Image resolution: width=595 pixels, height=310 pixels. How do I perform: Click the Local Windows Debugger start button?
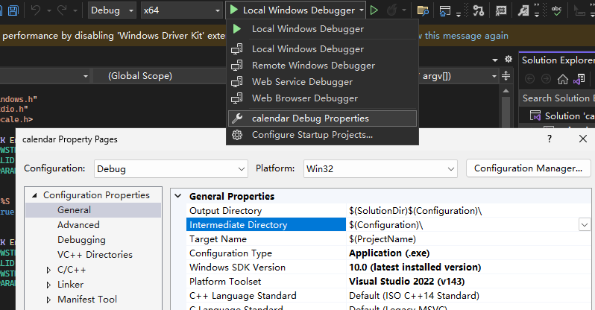pos(292,10)
